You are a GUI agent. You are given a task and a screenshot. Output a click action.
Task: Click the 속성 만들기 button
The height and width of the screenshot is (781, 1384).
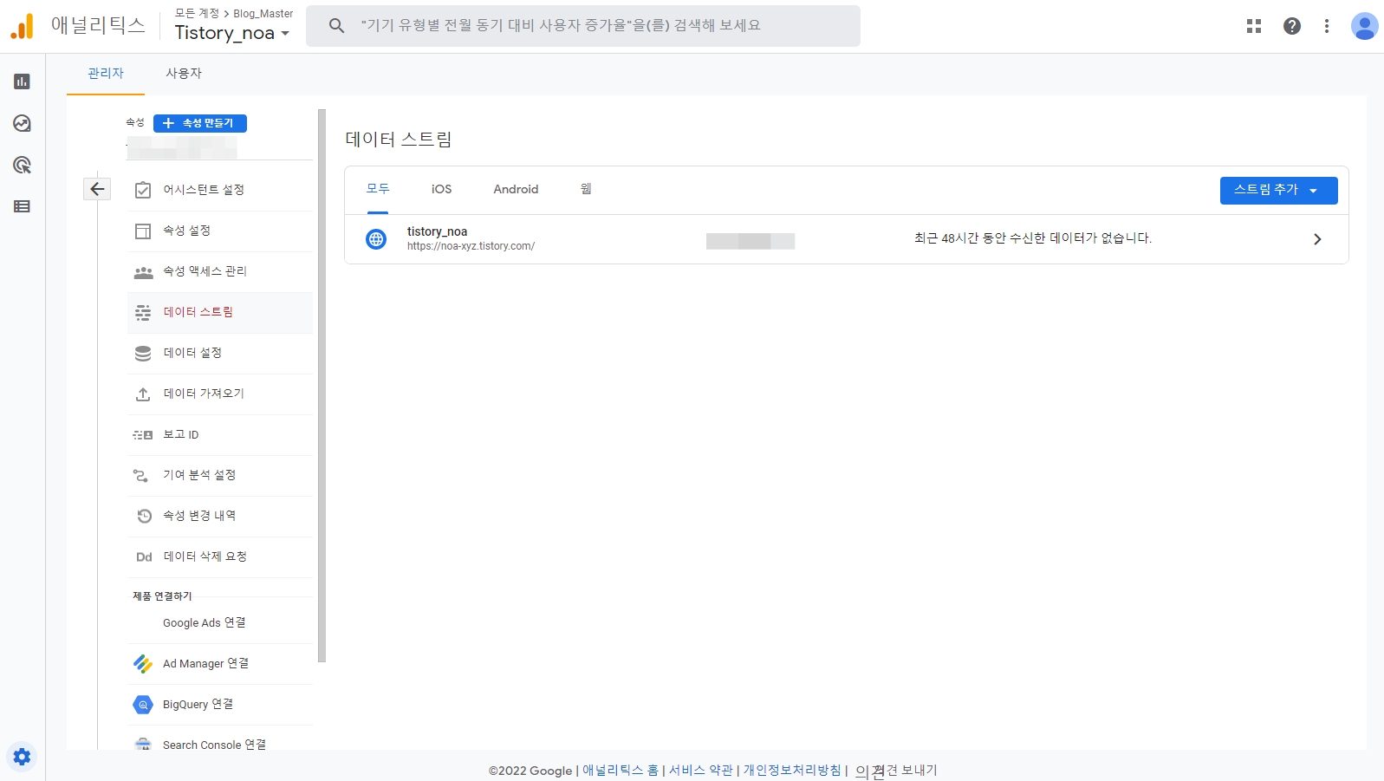click(200, 123)
